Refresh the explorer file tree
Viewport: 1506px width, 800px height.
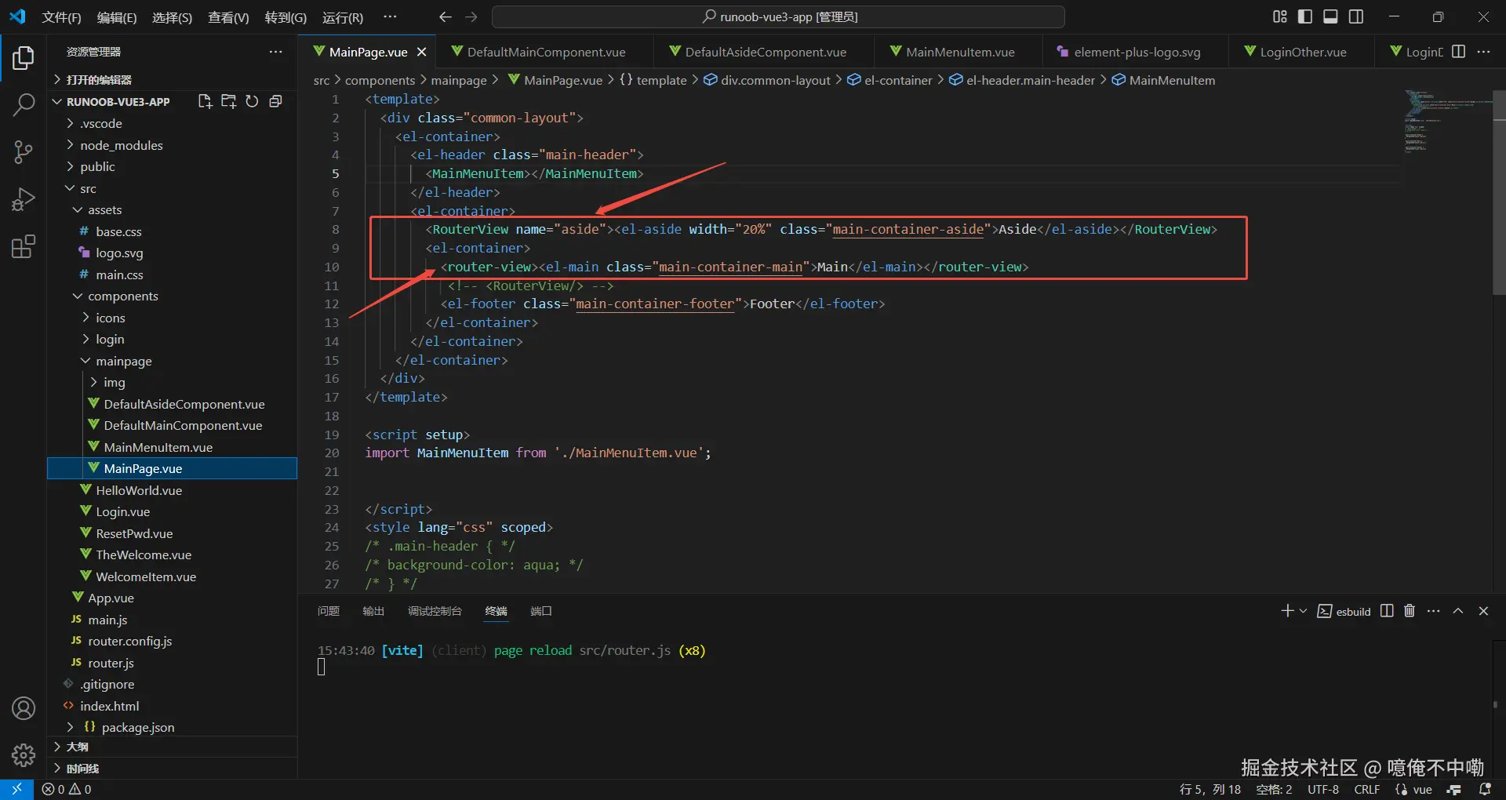(x=252, y=101)
